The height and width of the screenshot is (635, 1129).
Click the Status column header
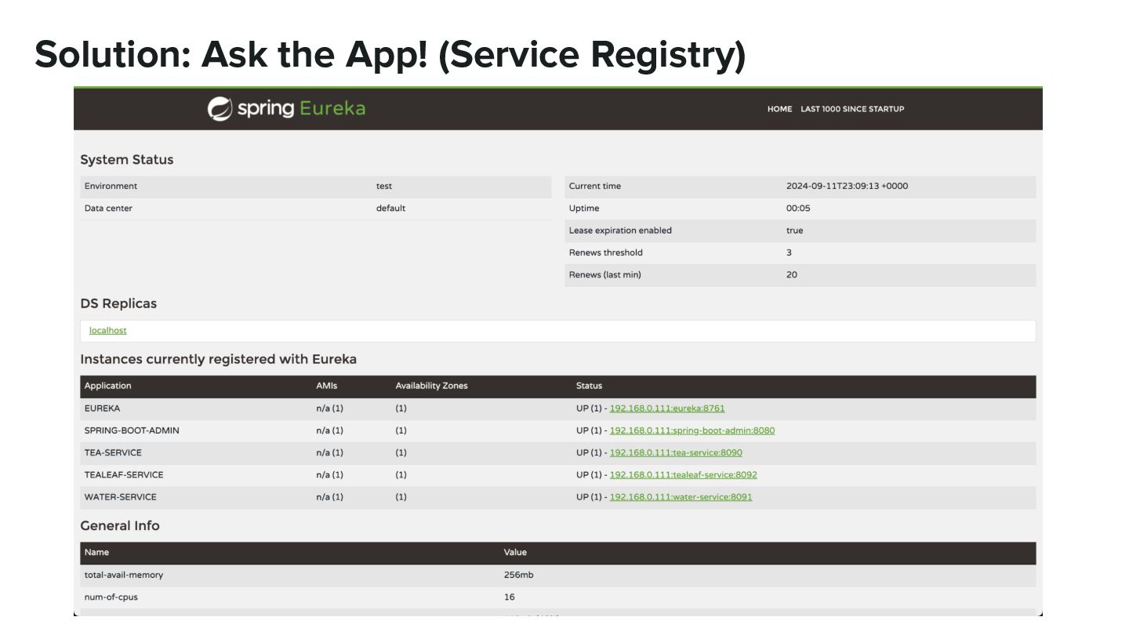pyautogui.click(x=589, y=386)
